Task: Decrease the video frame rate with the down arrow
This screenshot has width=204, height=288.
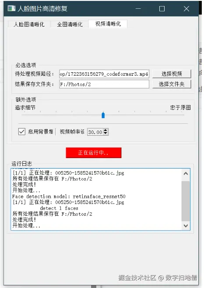Action: click(x=106, y=133)
